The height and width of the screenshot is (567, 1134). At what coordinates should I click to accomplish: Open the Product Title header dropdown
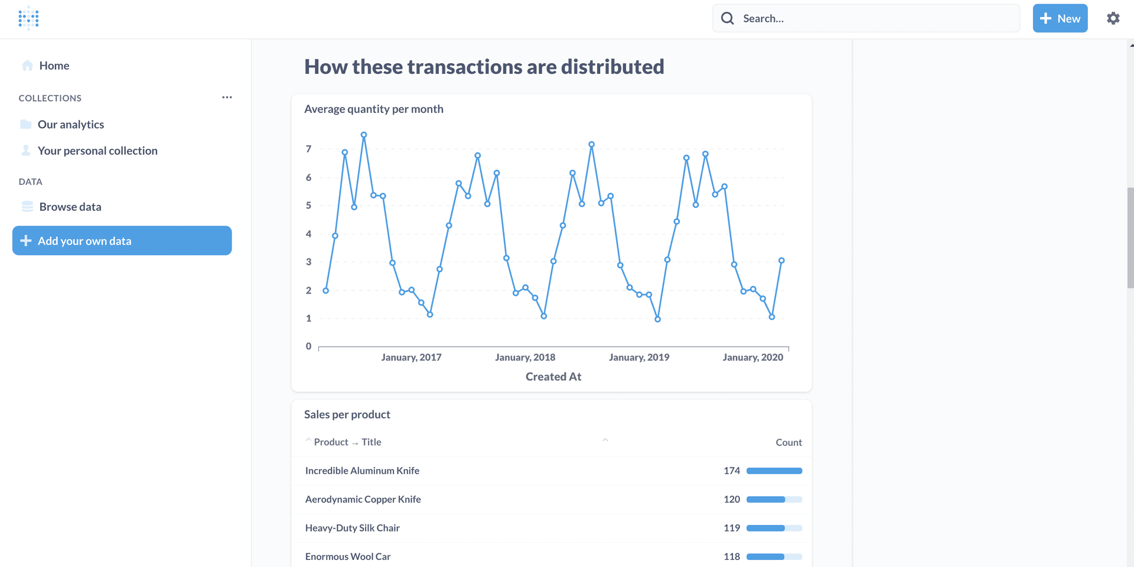[x=347, y=442]
